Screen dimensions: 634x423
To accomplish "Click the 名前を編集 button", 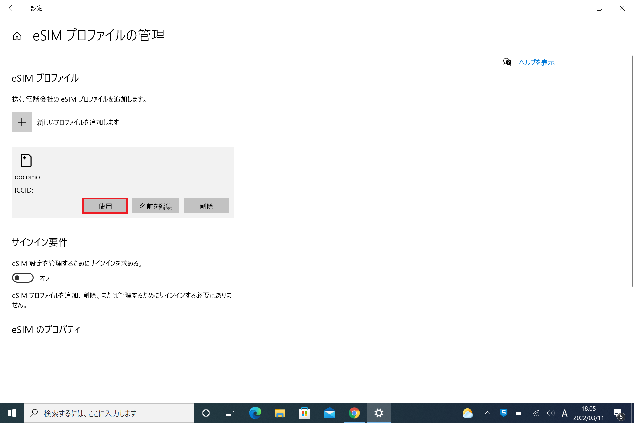I will coord(156,206).
